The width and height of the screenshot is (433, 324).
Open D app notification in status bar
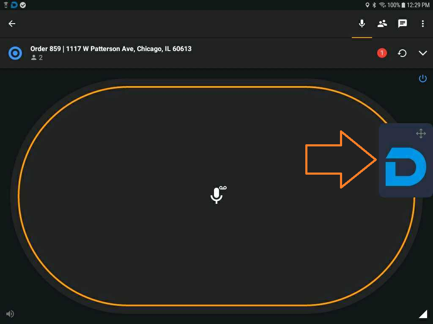coord(14,5)
